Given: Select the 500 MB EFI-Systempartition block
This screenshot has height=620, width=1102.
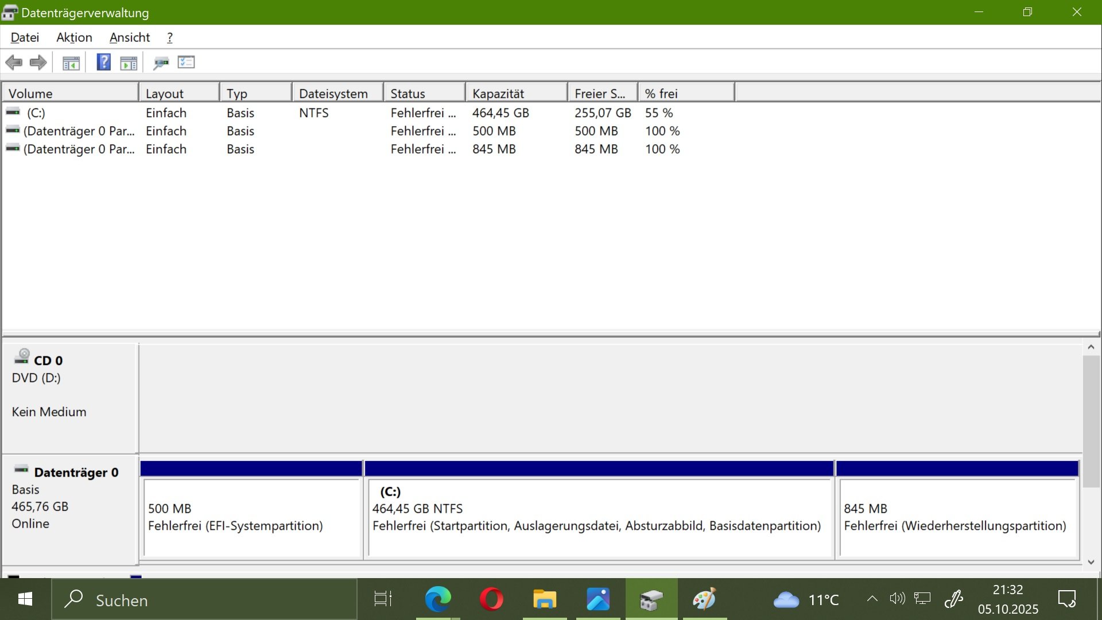Looking at the screenshot, I should pyautogui.click(x=251, y=517).
